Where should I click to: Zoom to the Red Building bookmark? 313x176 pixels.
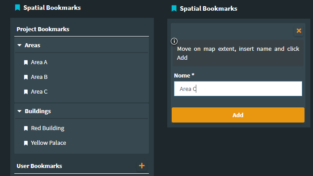click(48, 128)
